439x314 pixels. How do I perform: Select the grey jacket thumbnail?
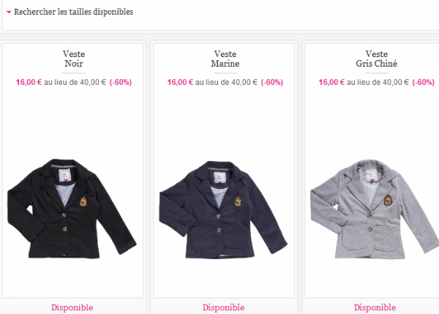[375, 209]
